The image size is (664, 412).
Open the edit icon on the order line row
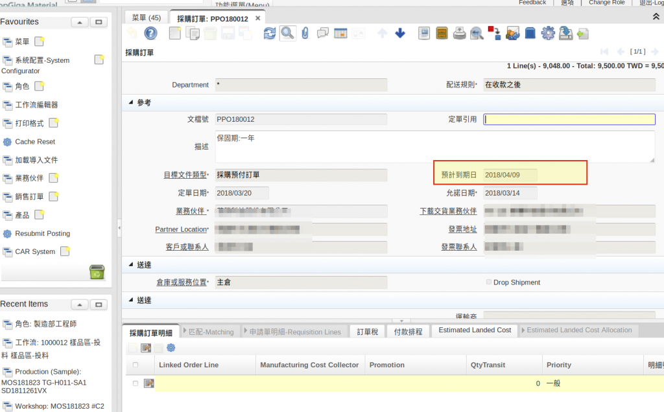tap(148, 383)
